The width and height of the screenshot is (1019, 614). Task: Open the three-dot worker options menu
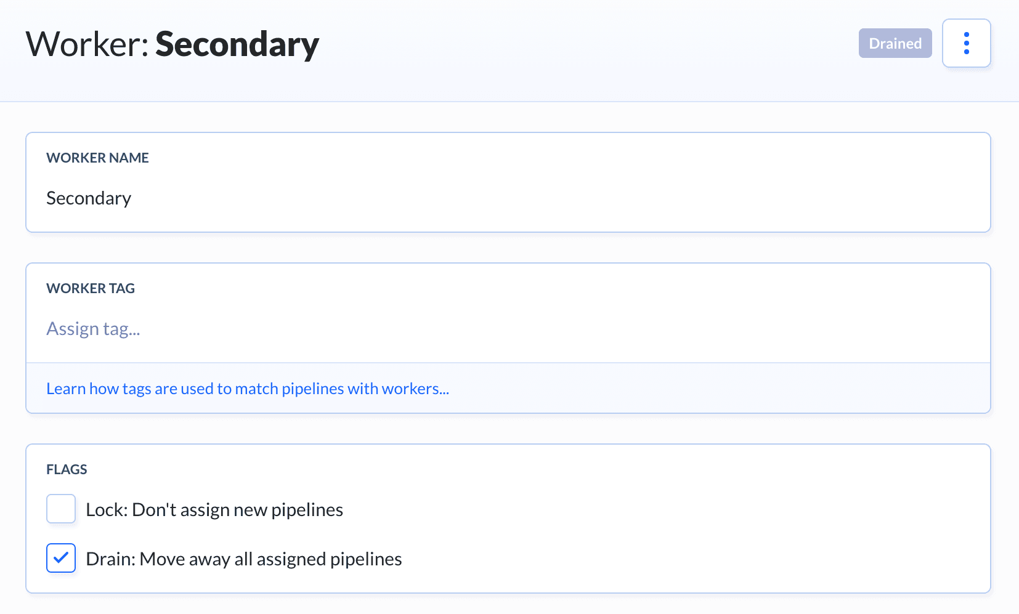966,43
